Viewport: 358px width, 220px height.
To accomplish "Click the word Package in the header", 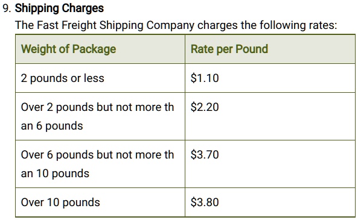I will [x=94, y=49].
